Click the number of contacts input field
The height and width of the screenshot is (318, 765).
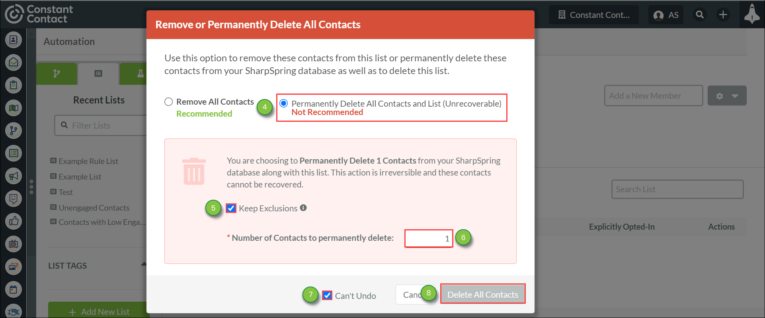click(x=429, y=238)
